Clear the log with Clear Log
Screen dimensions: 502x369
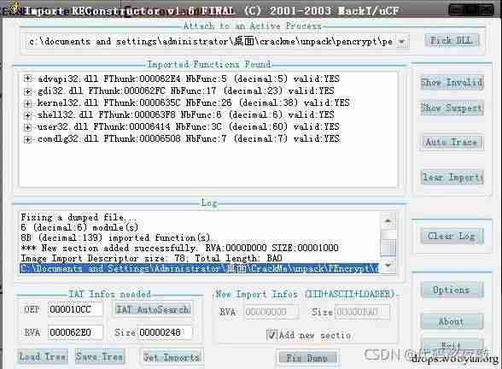(x=452, y=237)
